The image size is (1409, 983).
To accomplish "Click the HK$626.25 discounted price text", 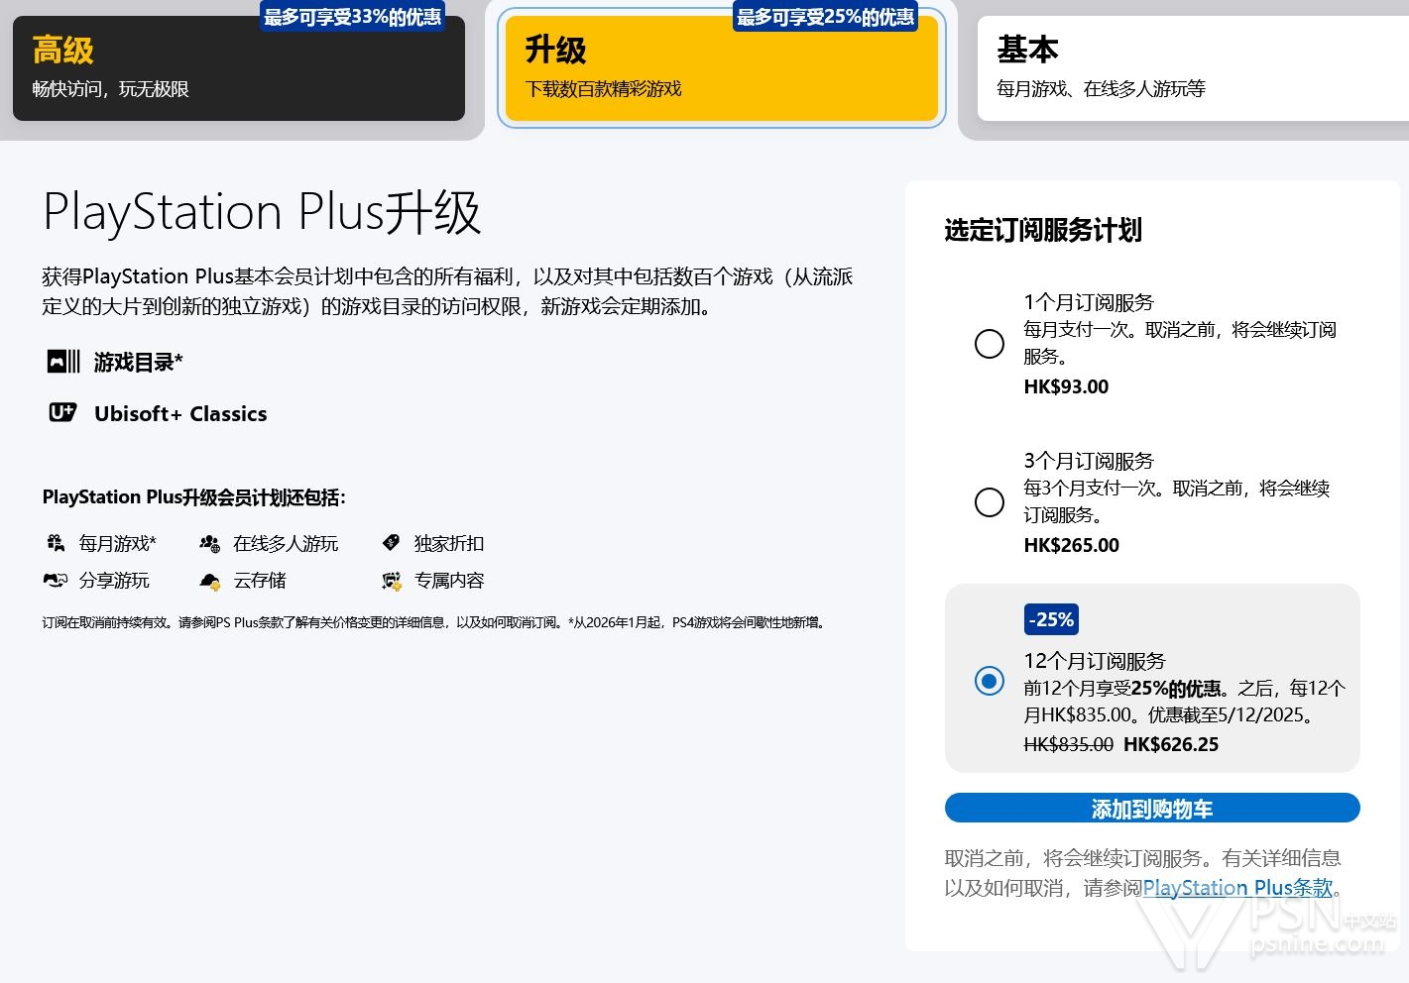I will tap(1171, 744).
